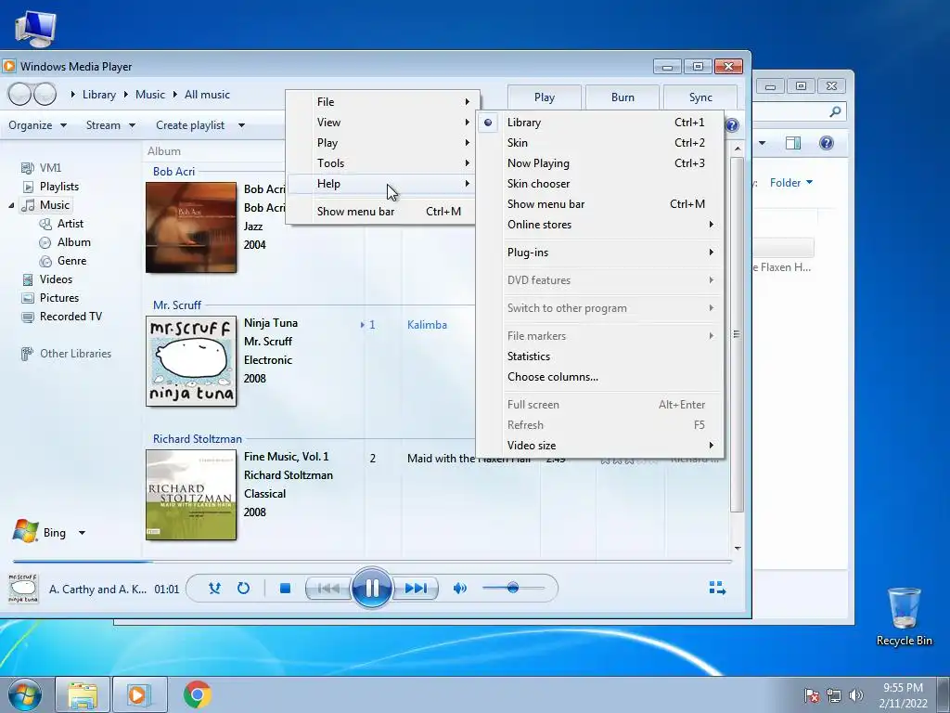Open the View menu entry
950x713 pixels.
pos(382,123)
